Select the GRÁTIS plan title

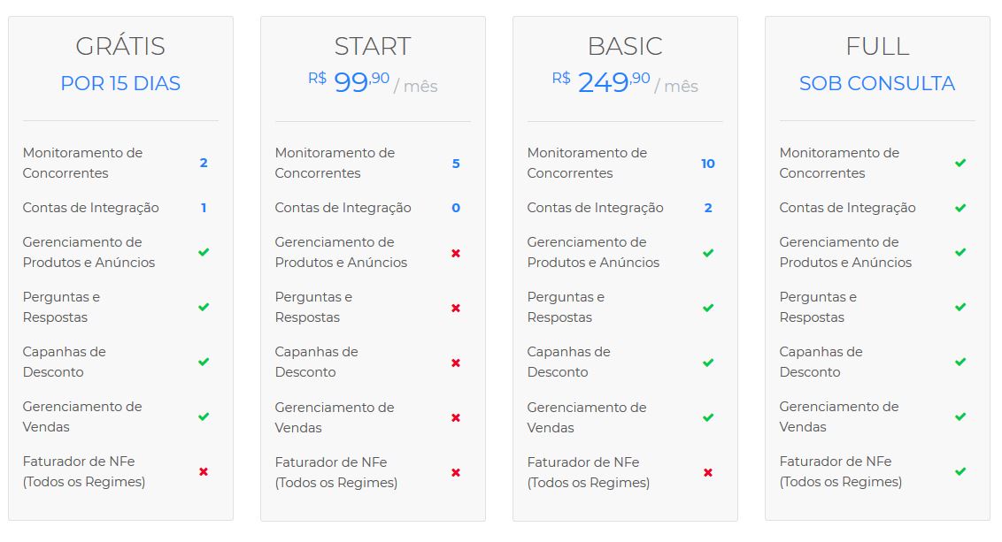coord(120,46)
